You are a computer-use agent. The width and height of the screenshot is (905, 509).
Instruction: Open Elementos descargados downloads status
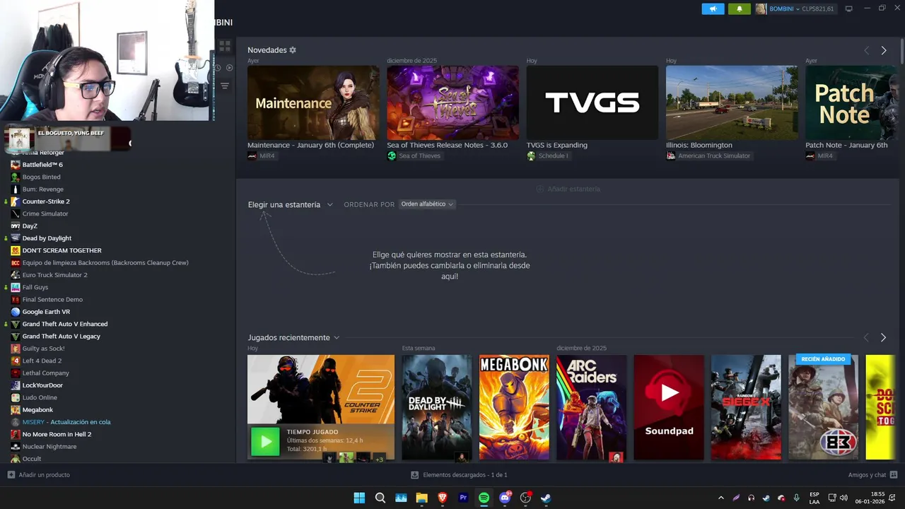click(465, 475)
